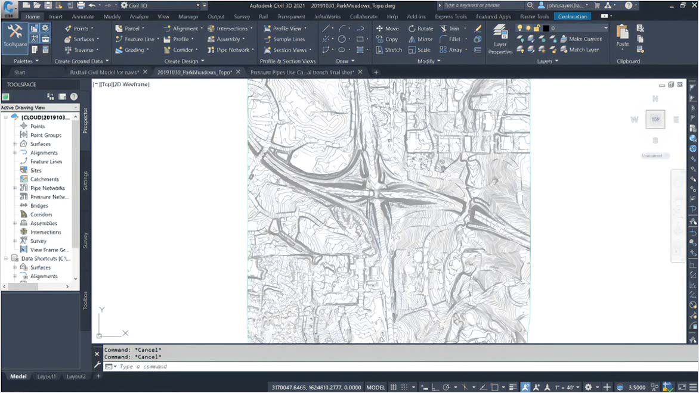Open the Settings tab of Toolspace
Image resolution: width=699 pixels, height=393 pixels.
click(x=85, y=180)
